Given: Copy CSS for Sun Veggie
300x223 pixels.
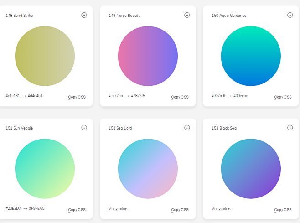Looking at the screenshot, I should [77, 210].
